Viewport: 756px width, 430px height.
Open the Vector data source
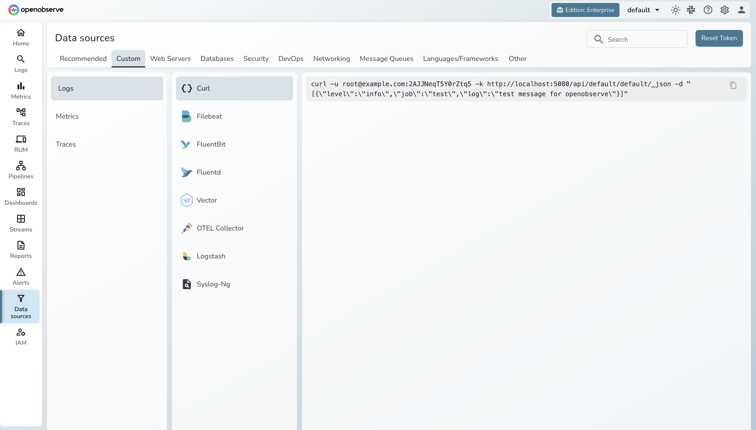click(206, 200)
